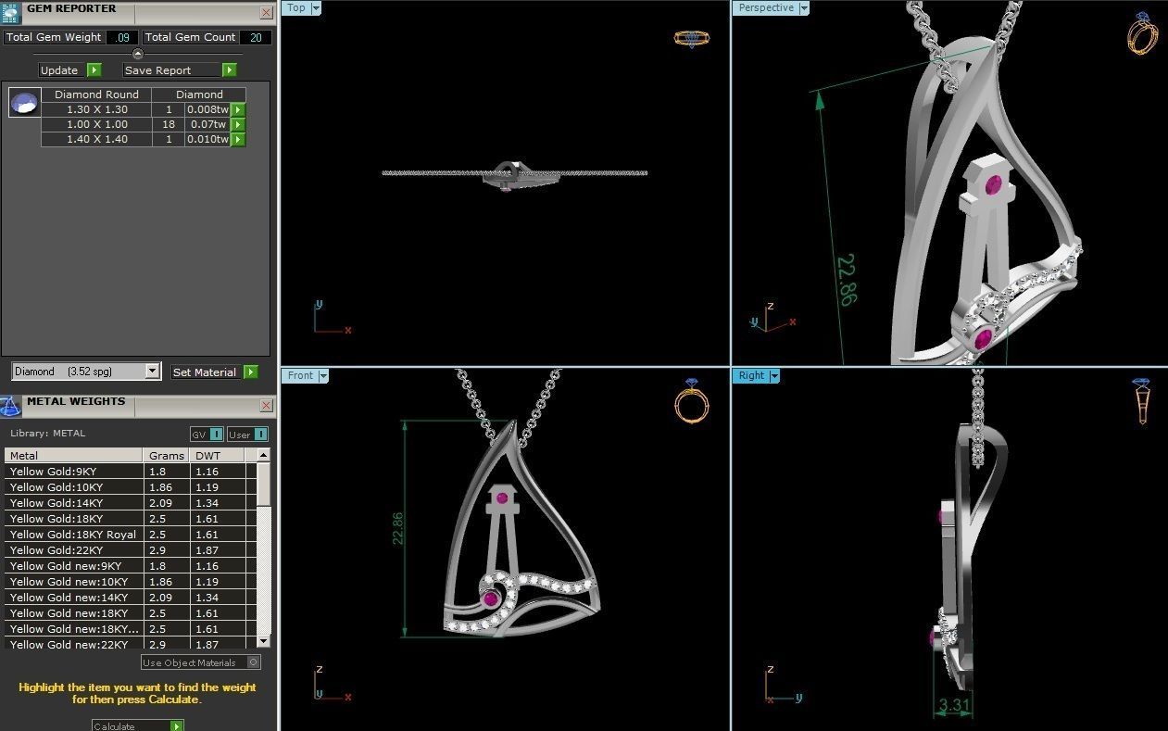
Task: Click the Total Gem Weight value field
Action: pyautogui.click(x=122, y=37)
